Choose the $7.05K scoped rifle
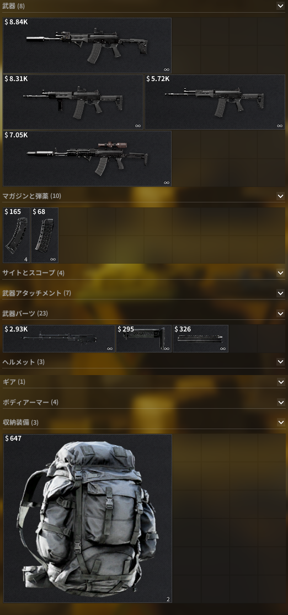 point(87,158)
